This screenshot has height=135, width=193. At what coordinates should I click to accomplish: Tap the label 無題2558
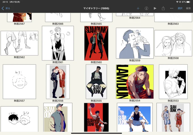[x=173, y=58]
